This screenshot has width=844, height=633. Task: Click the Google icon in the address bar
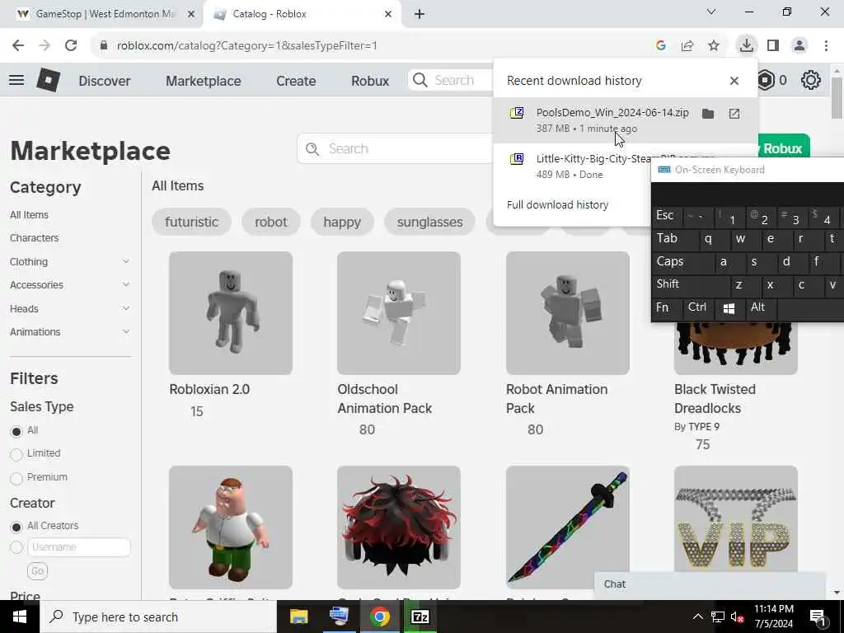(661, 46)
